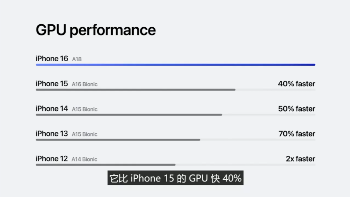Viewport: 350px width, 197px height.
Task: Click the gray iPhone 13 performance bar
Action: click(x=118, y=140)
